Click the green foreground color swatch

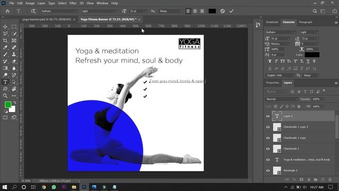[8, 105]
